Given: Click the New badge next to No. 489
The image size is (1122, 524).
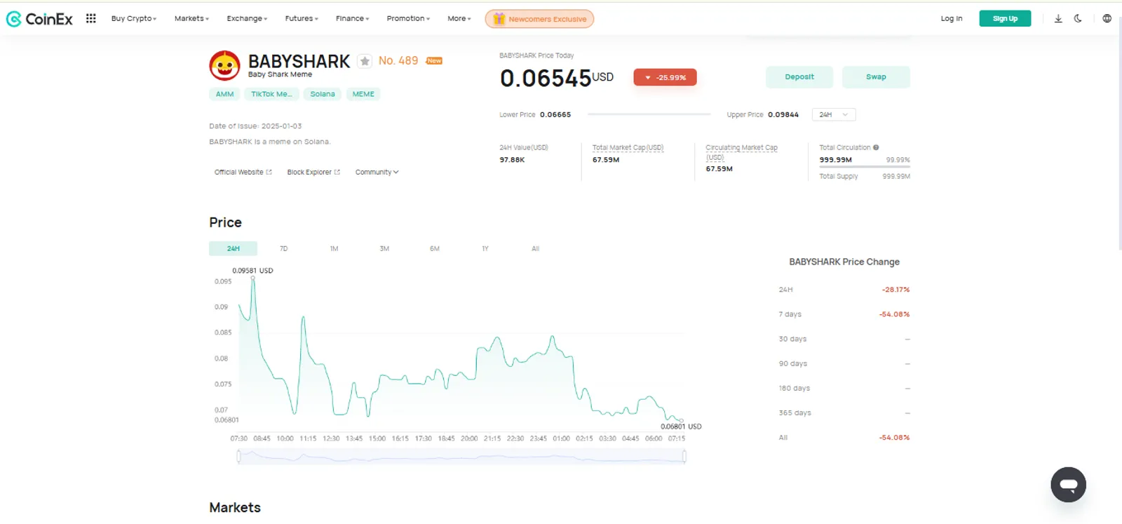Looking at the screenshot, I should 434,61.
